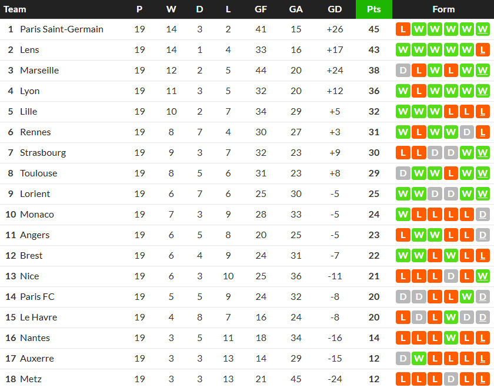Click Lyon's points total of 36

point(373,91)
